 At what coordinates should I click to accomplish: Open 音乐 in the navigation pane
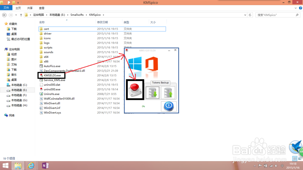pos(14,75)
